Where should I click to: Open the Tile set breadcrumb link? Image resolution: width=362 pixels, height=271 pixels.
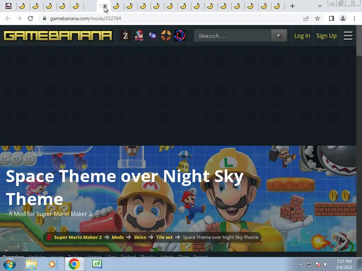(x=164, y=237)
